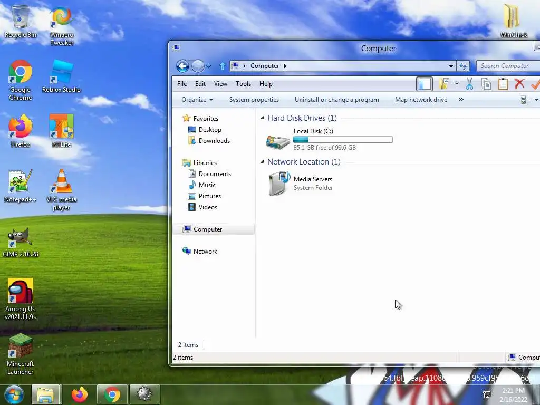
Task: Click Map network drive
Action: (x=421, y=100)
